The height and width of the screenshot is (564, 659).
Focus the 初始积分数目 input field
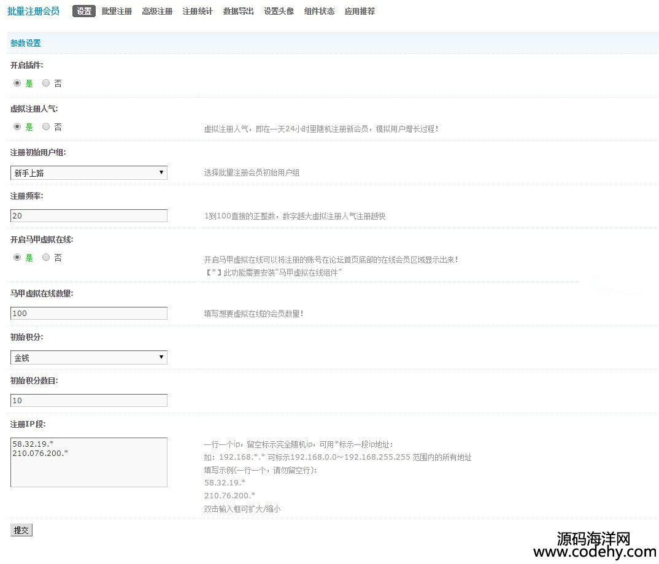88,401
